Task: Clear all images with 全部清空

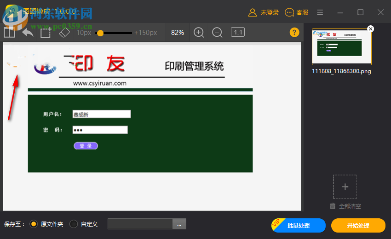Action: pos(345,206)
